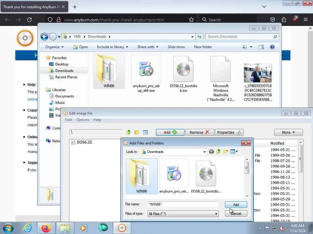Select Documents under Libraries
The image size is (313, 234).
pos(64,96)
